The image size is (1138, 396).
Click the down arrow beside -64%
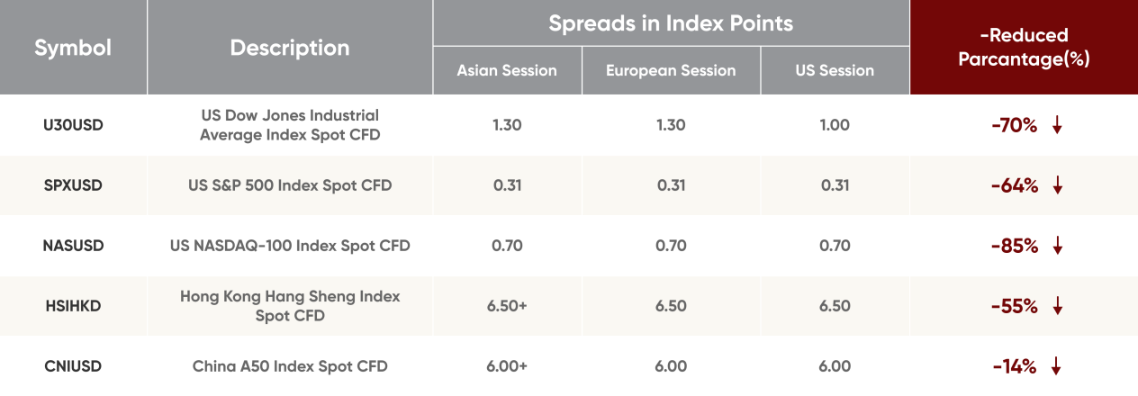[x=1058, y=186]
